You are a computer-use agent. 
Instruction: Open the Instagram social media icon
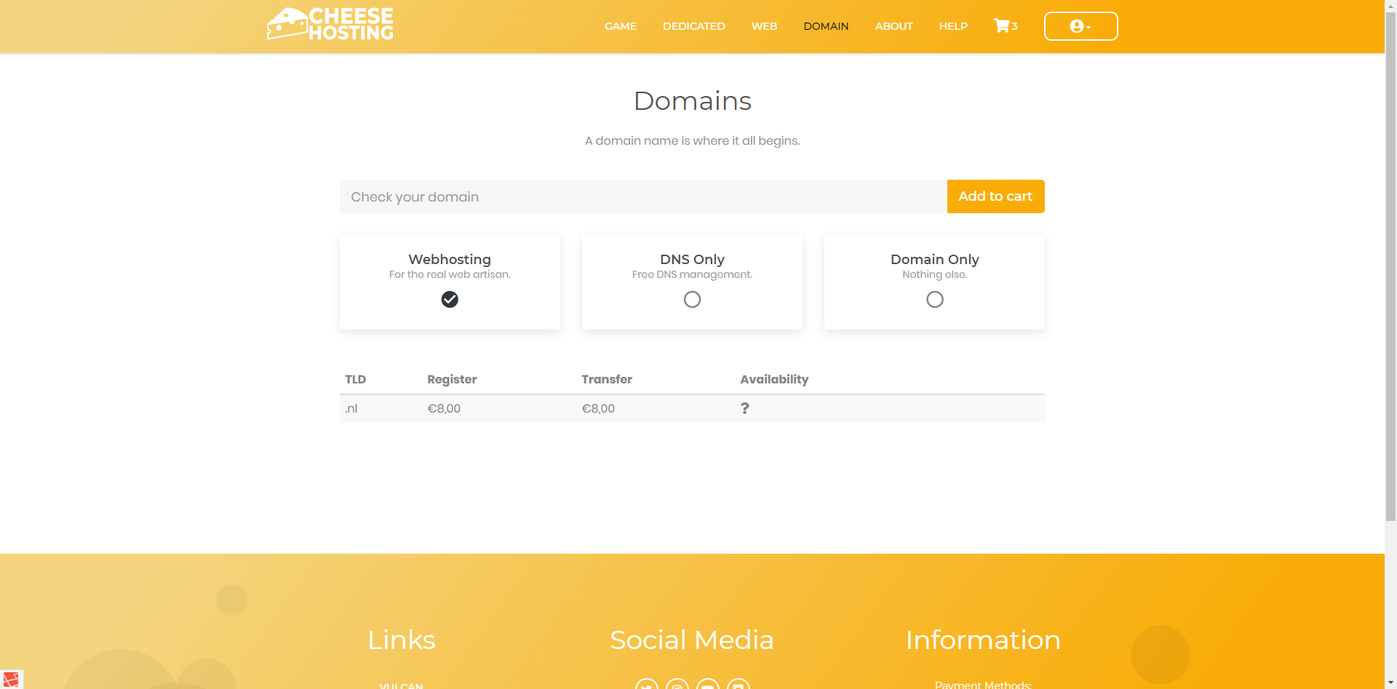[677, 685]
